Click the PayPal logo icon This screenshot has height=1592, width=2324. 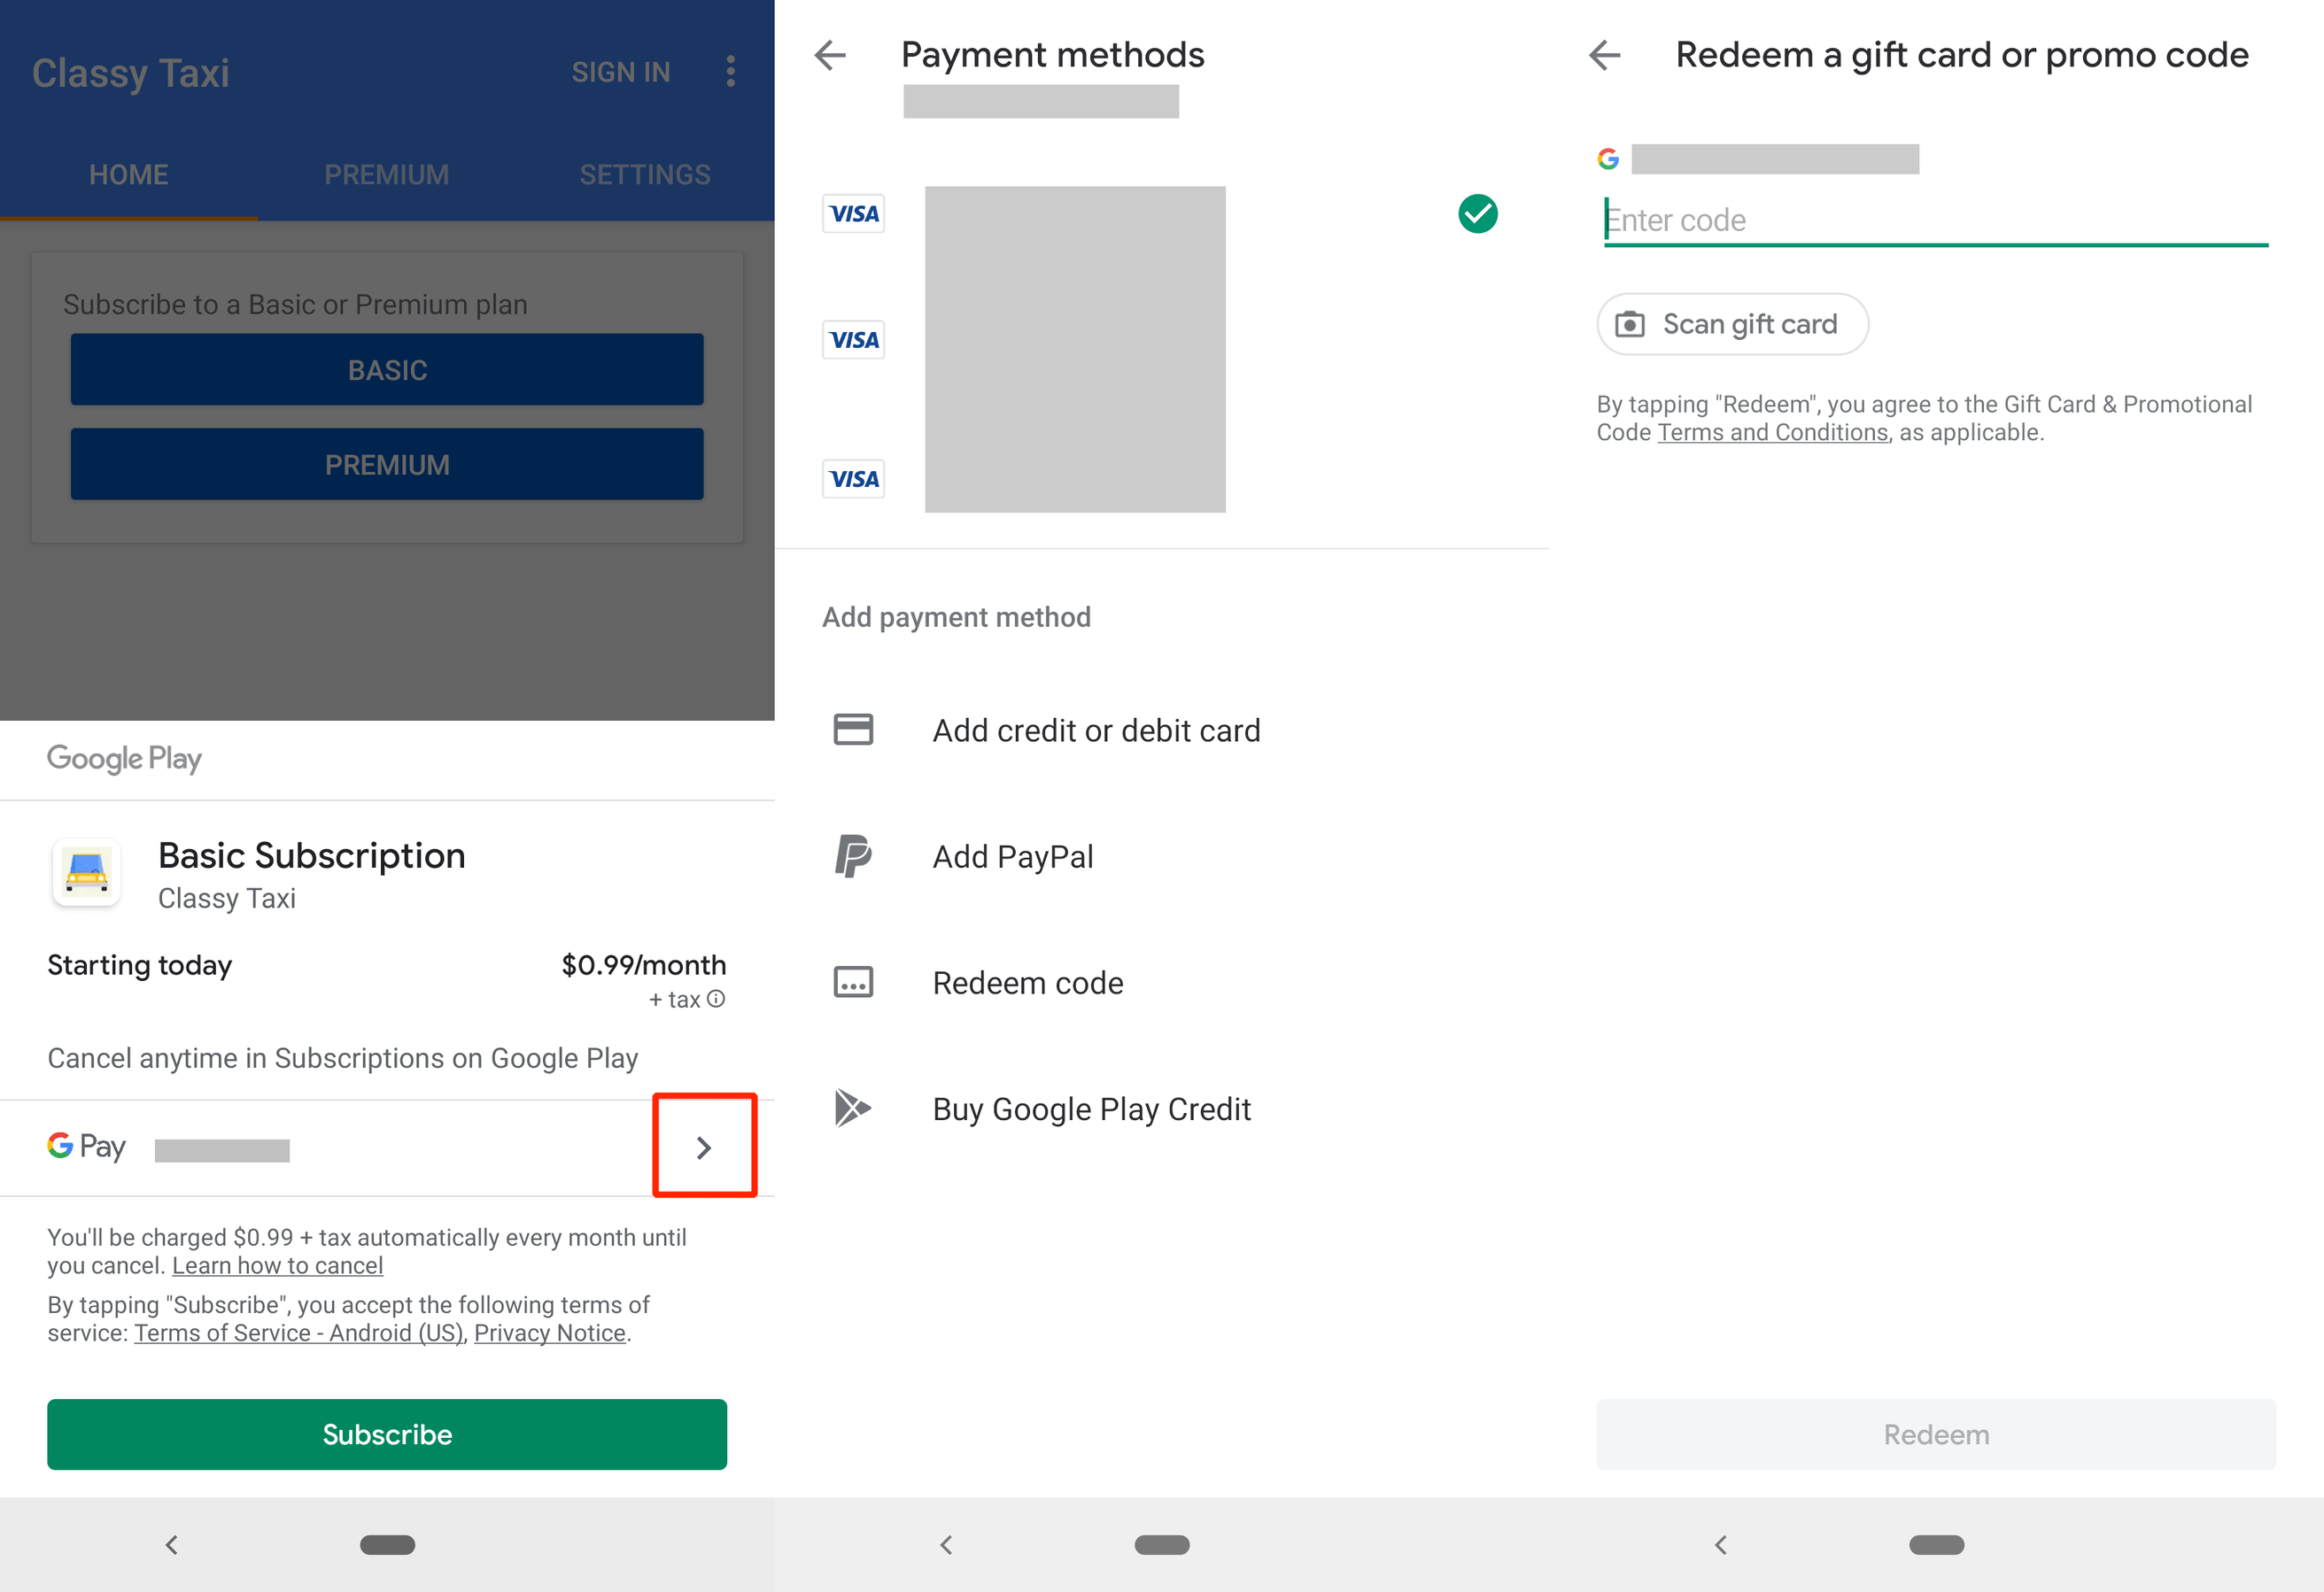852,857
